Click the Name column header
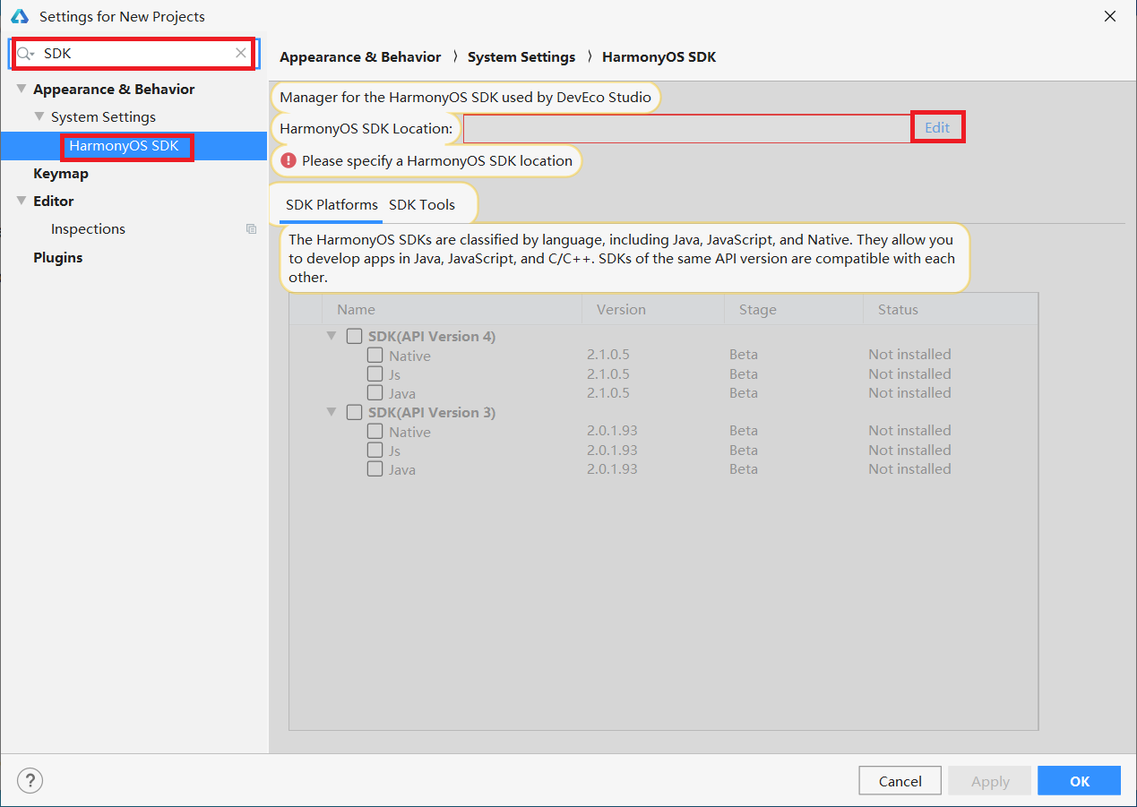Image resolution: width=1137 pixels, height=807 pixels. point(356,310)
